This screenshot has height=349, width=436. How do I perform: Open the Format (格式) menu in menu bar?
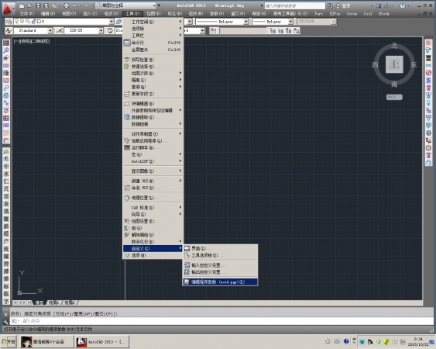pos(112,13)
